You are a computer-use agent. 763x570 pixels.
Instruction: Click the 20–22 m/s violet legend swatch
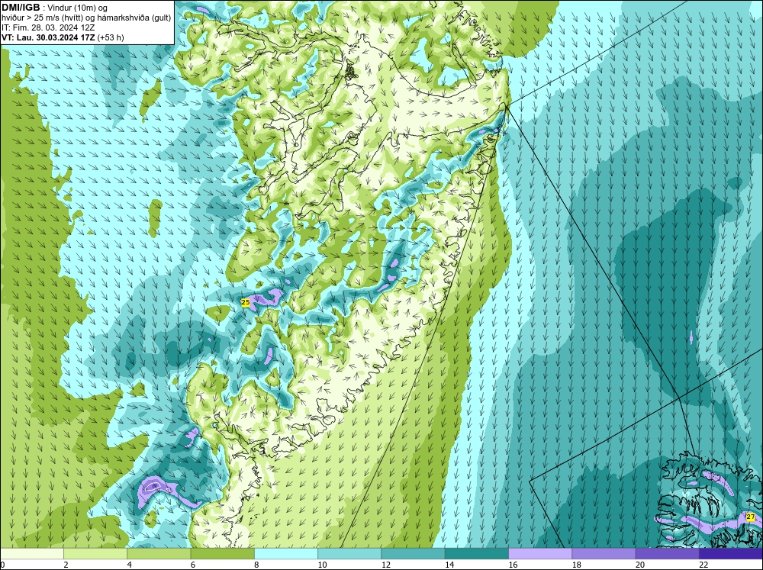point(667,554)
